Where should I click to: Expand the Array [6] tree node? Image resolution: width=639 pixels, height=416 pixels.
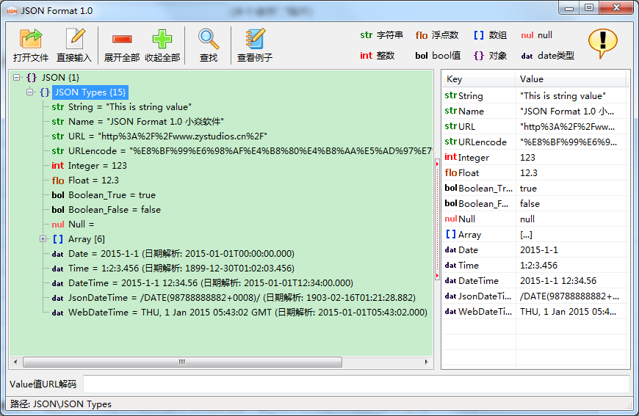pyautogui.click(x=43, y=239)
